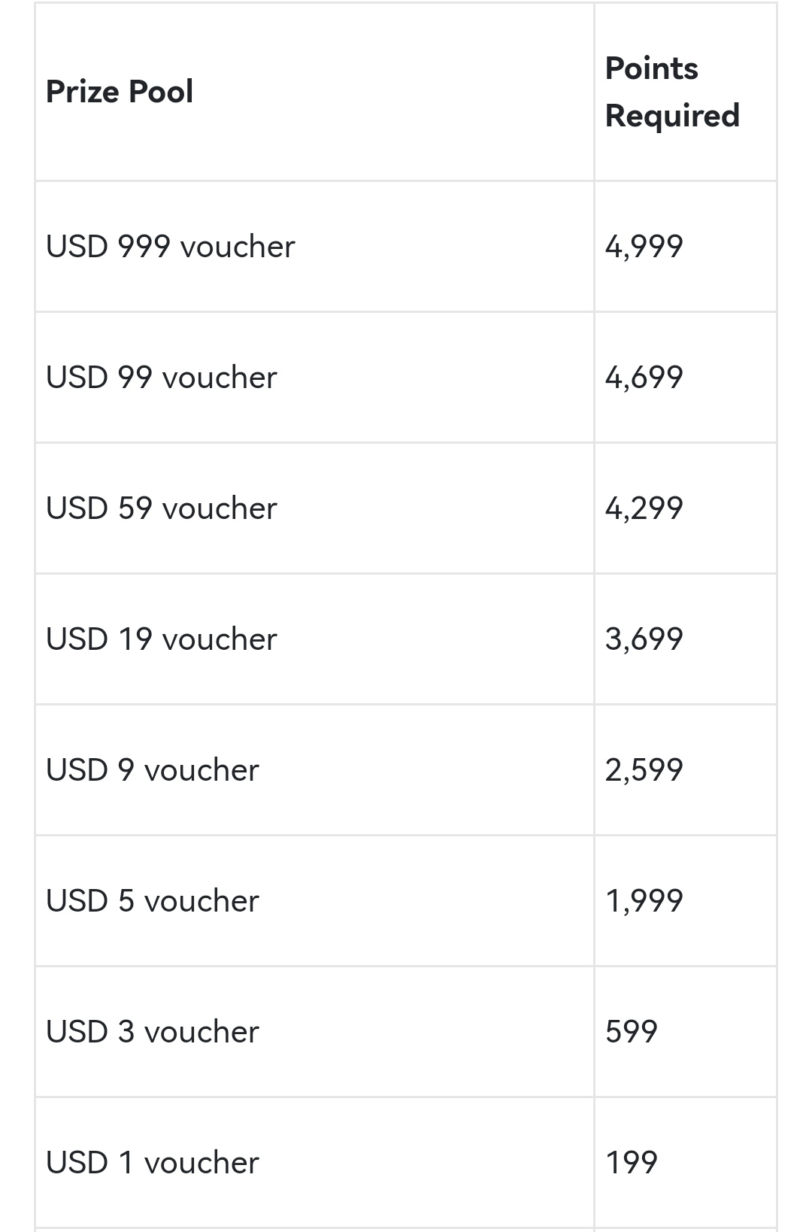
Task: Select the USD 1 voucher cell
Action: click(153, 1163)
